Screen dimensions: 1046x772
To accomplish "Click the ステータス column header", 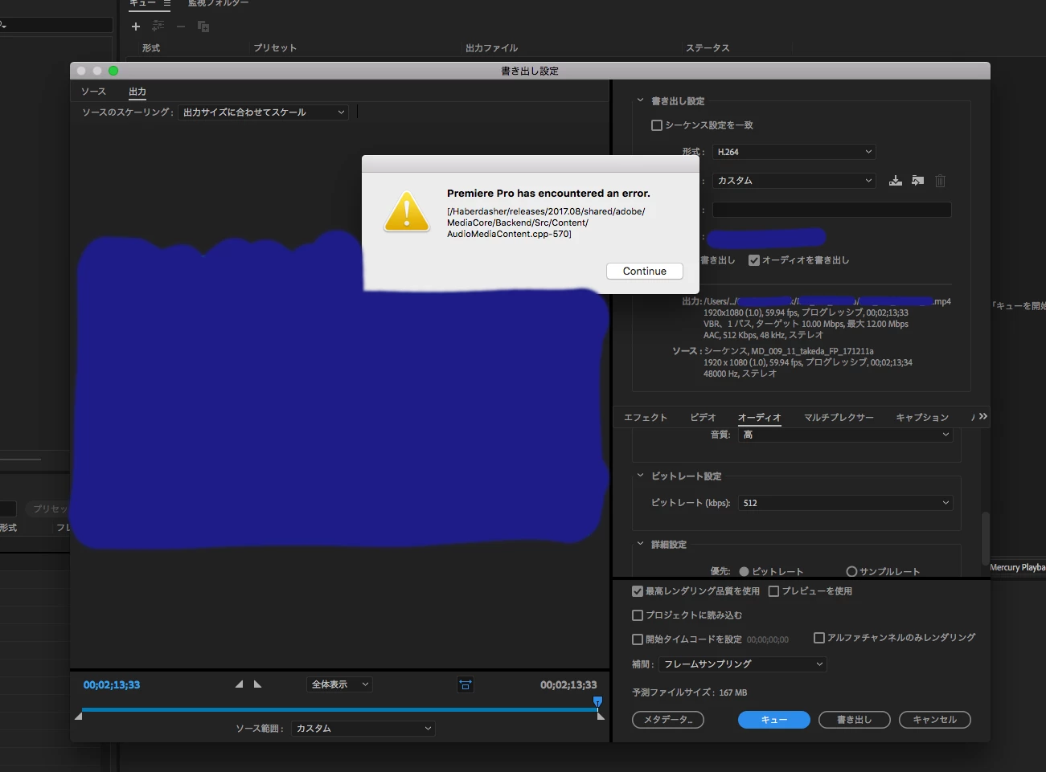I will pos(708,48).
